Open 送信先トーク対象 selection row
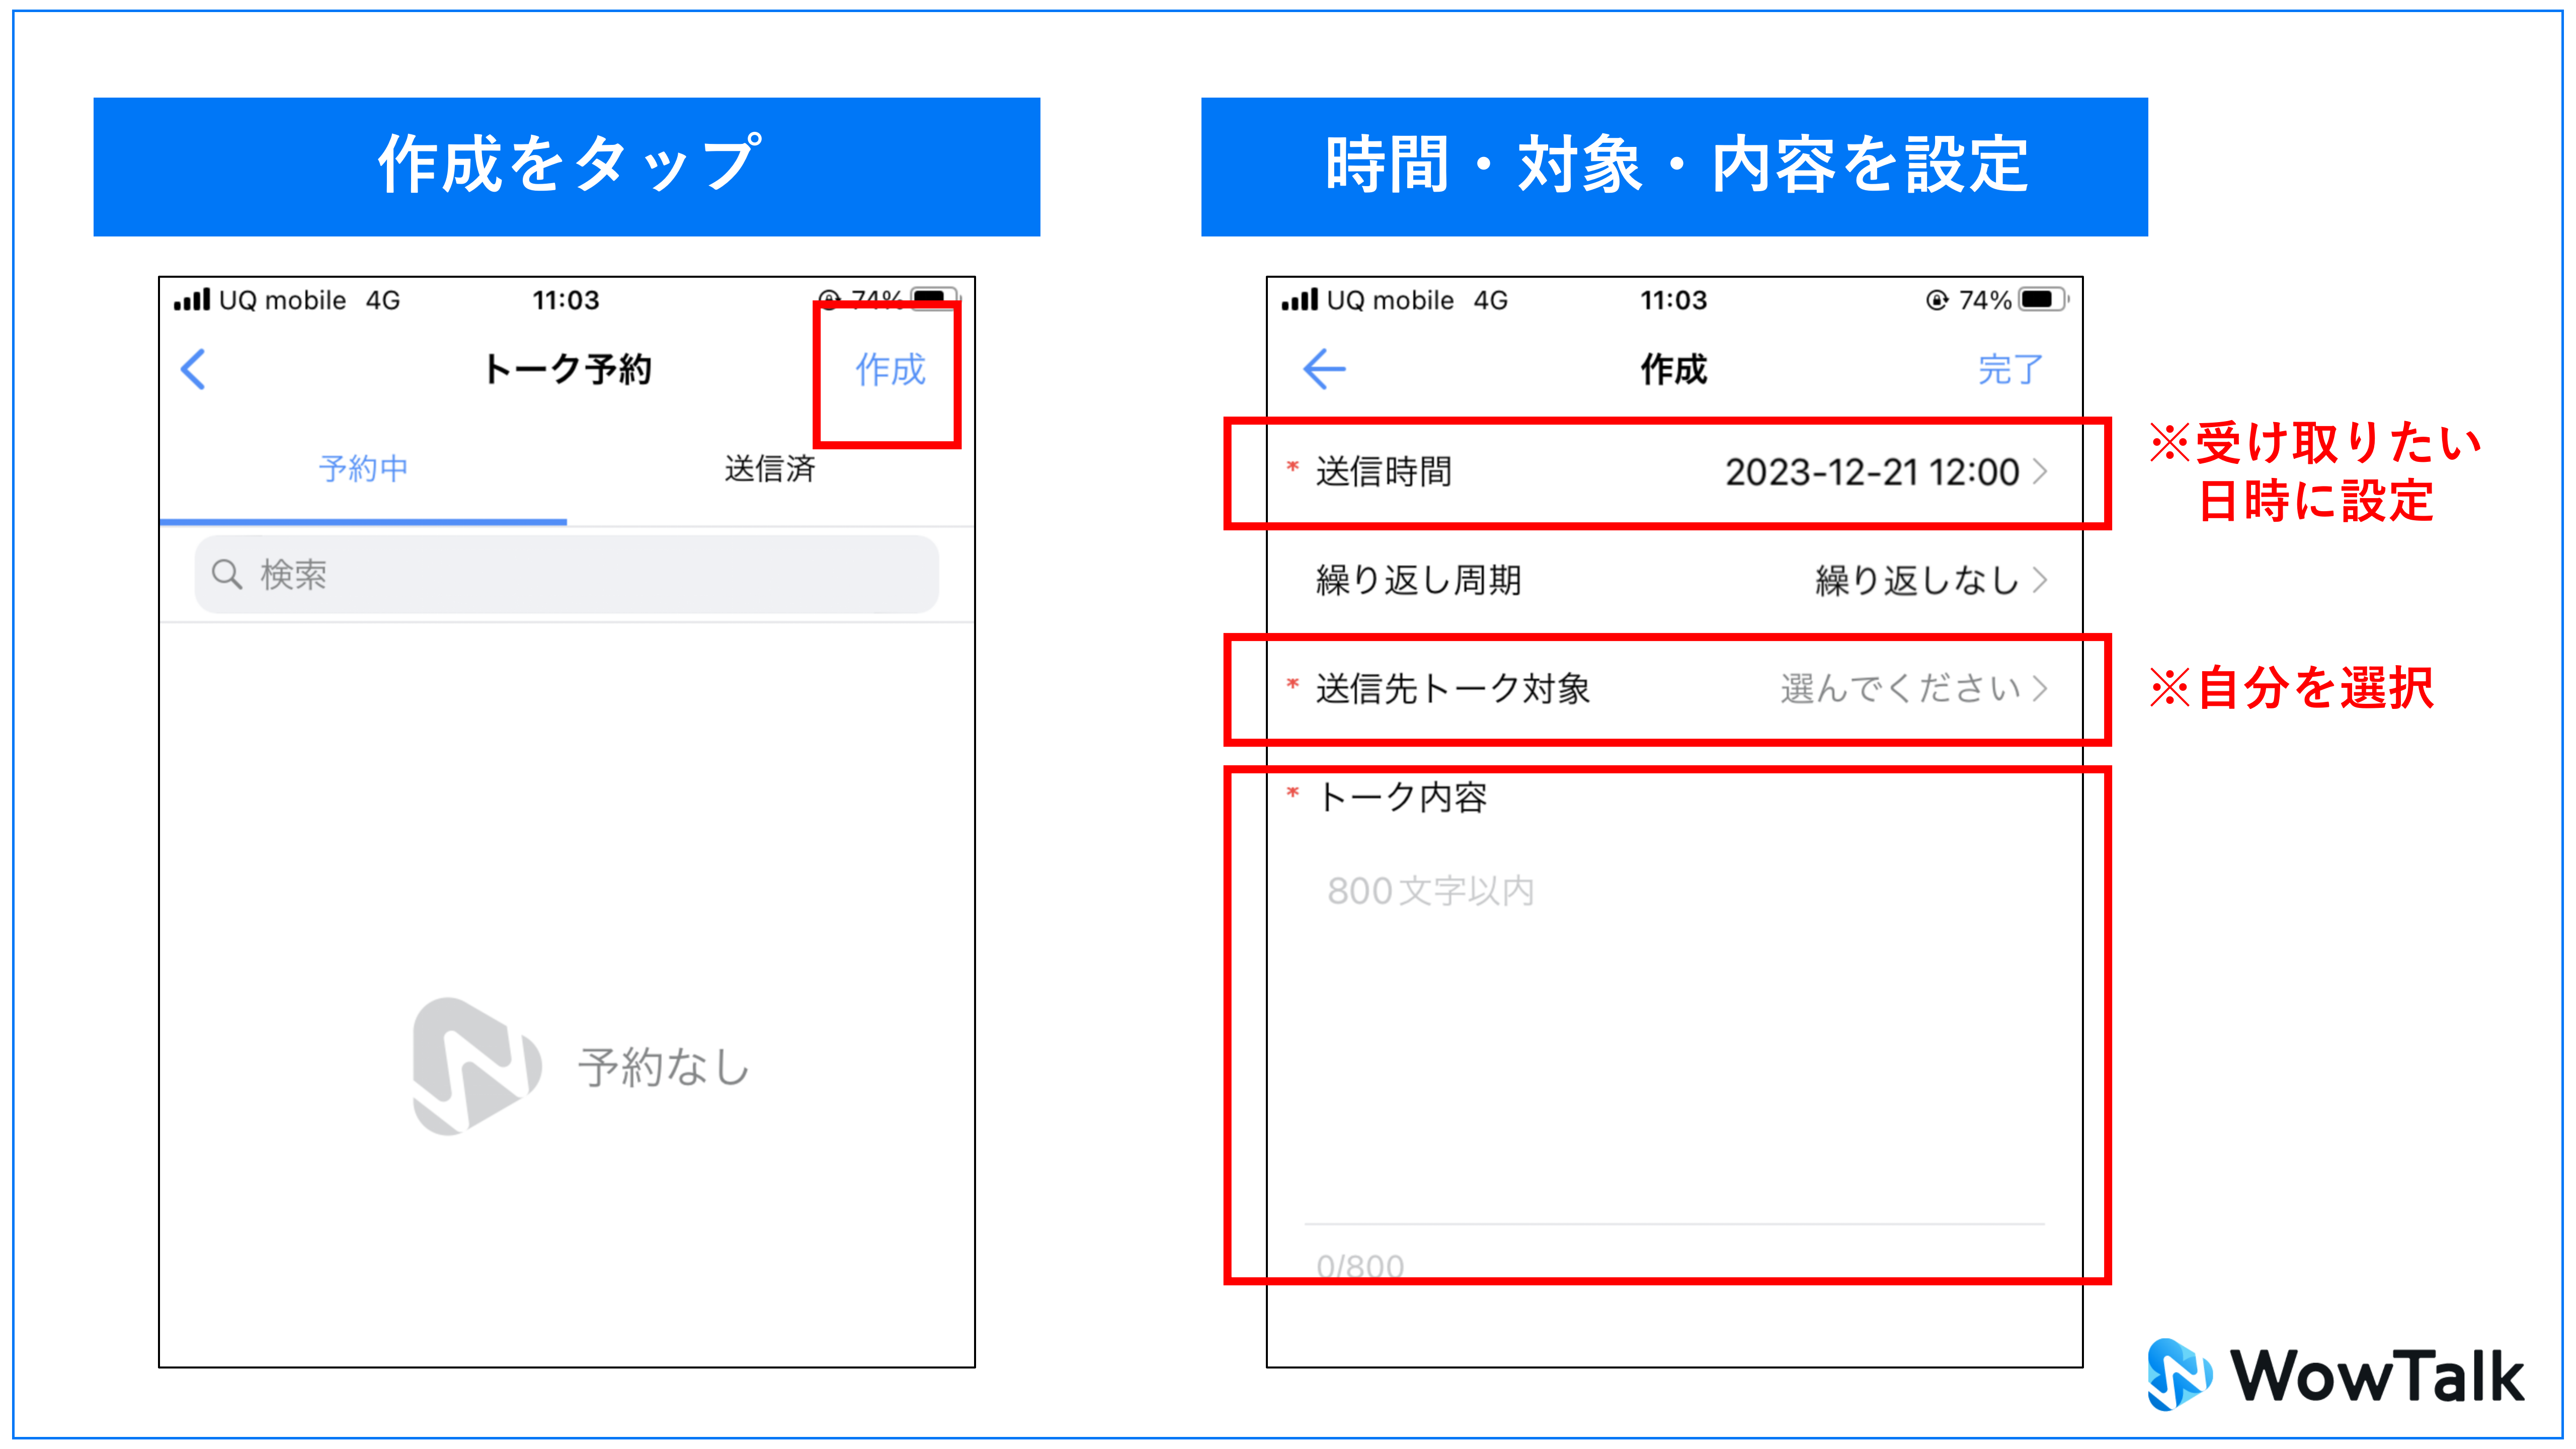Image resolution: width=2576 pixels, height=1449 pixels. (1674, 688)
